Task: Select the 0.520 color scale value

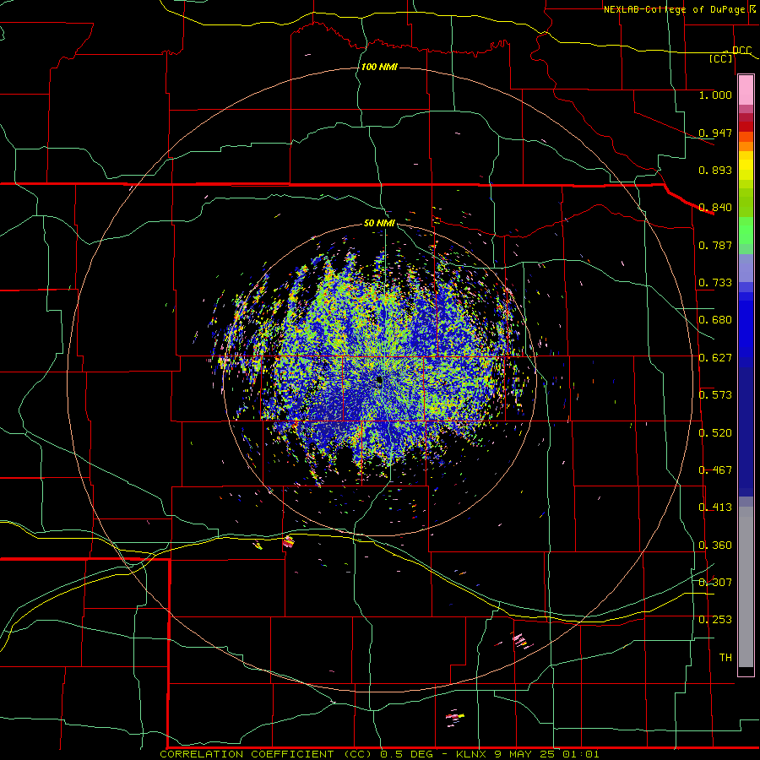Action: point(715,433)
